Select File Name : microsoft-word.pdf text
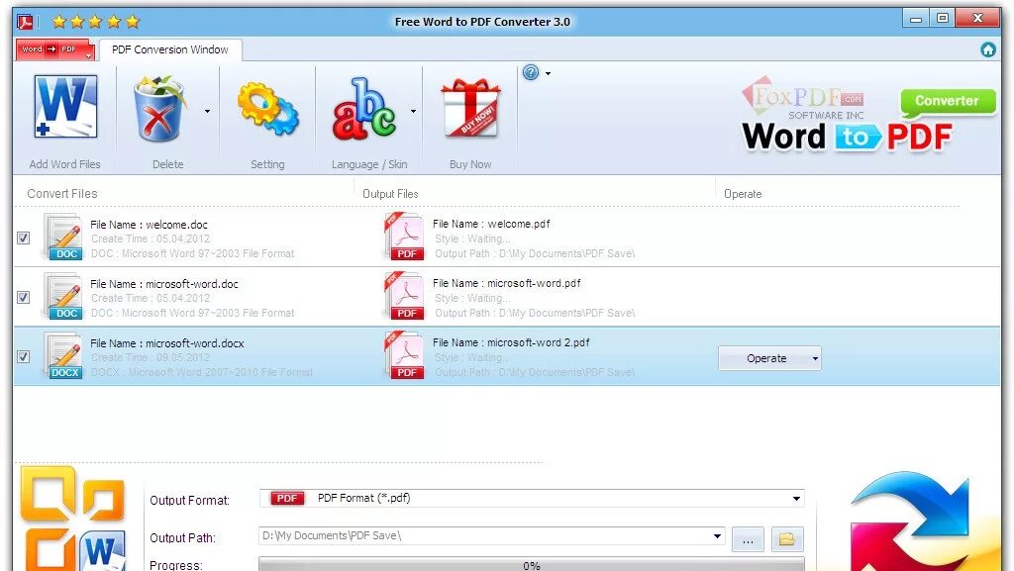The width and height of the screenshot is (1014, 571). coord(506,284)
